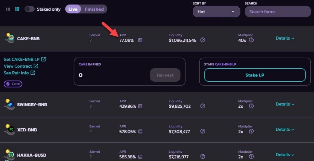Open APR calculator for CAKE-BNB
The image size is (314, 161).
pyautogui.click(x=140, y=40)
